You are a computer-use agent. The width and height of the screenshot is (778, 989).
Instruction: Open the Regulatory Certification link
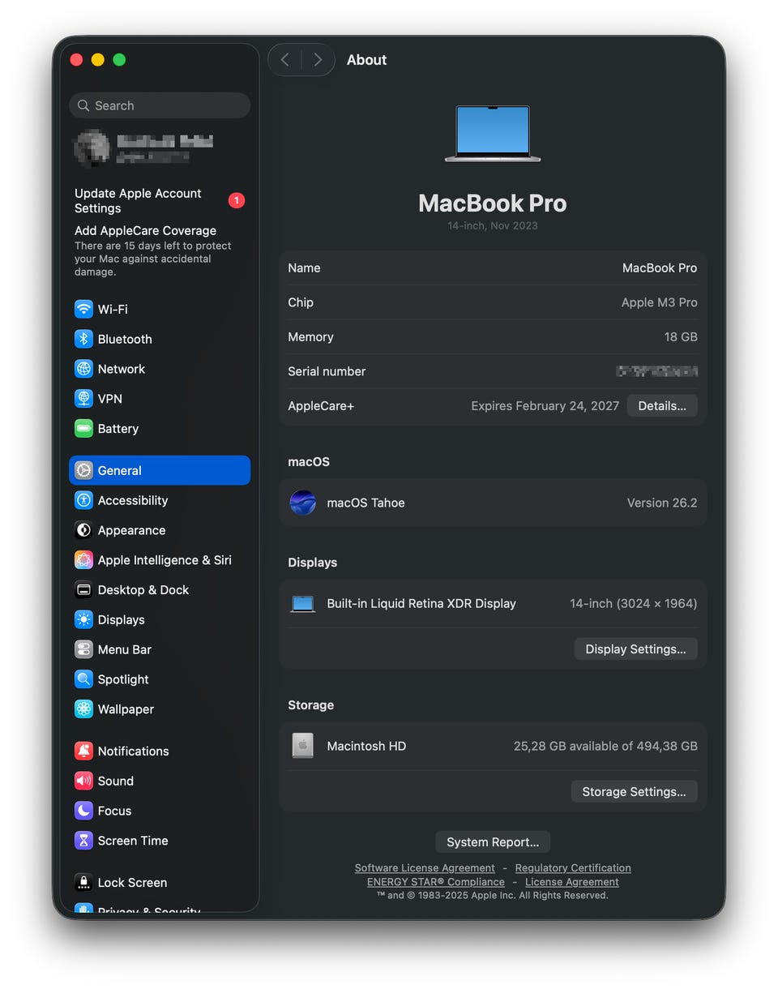pos(573,867)
